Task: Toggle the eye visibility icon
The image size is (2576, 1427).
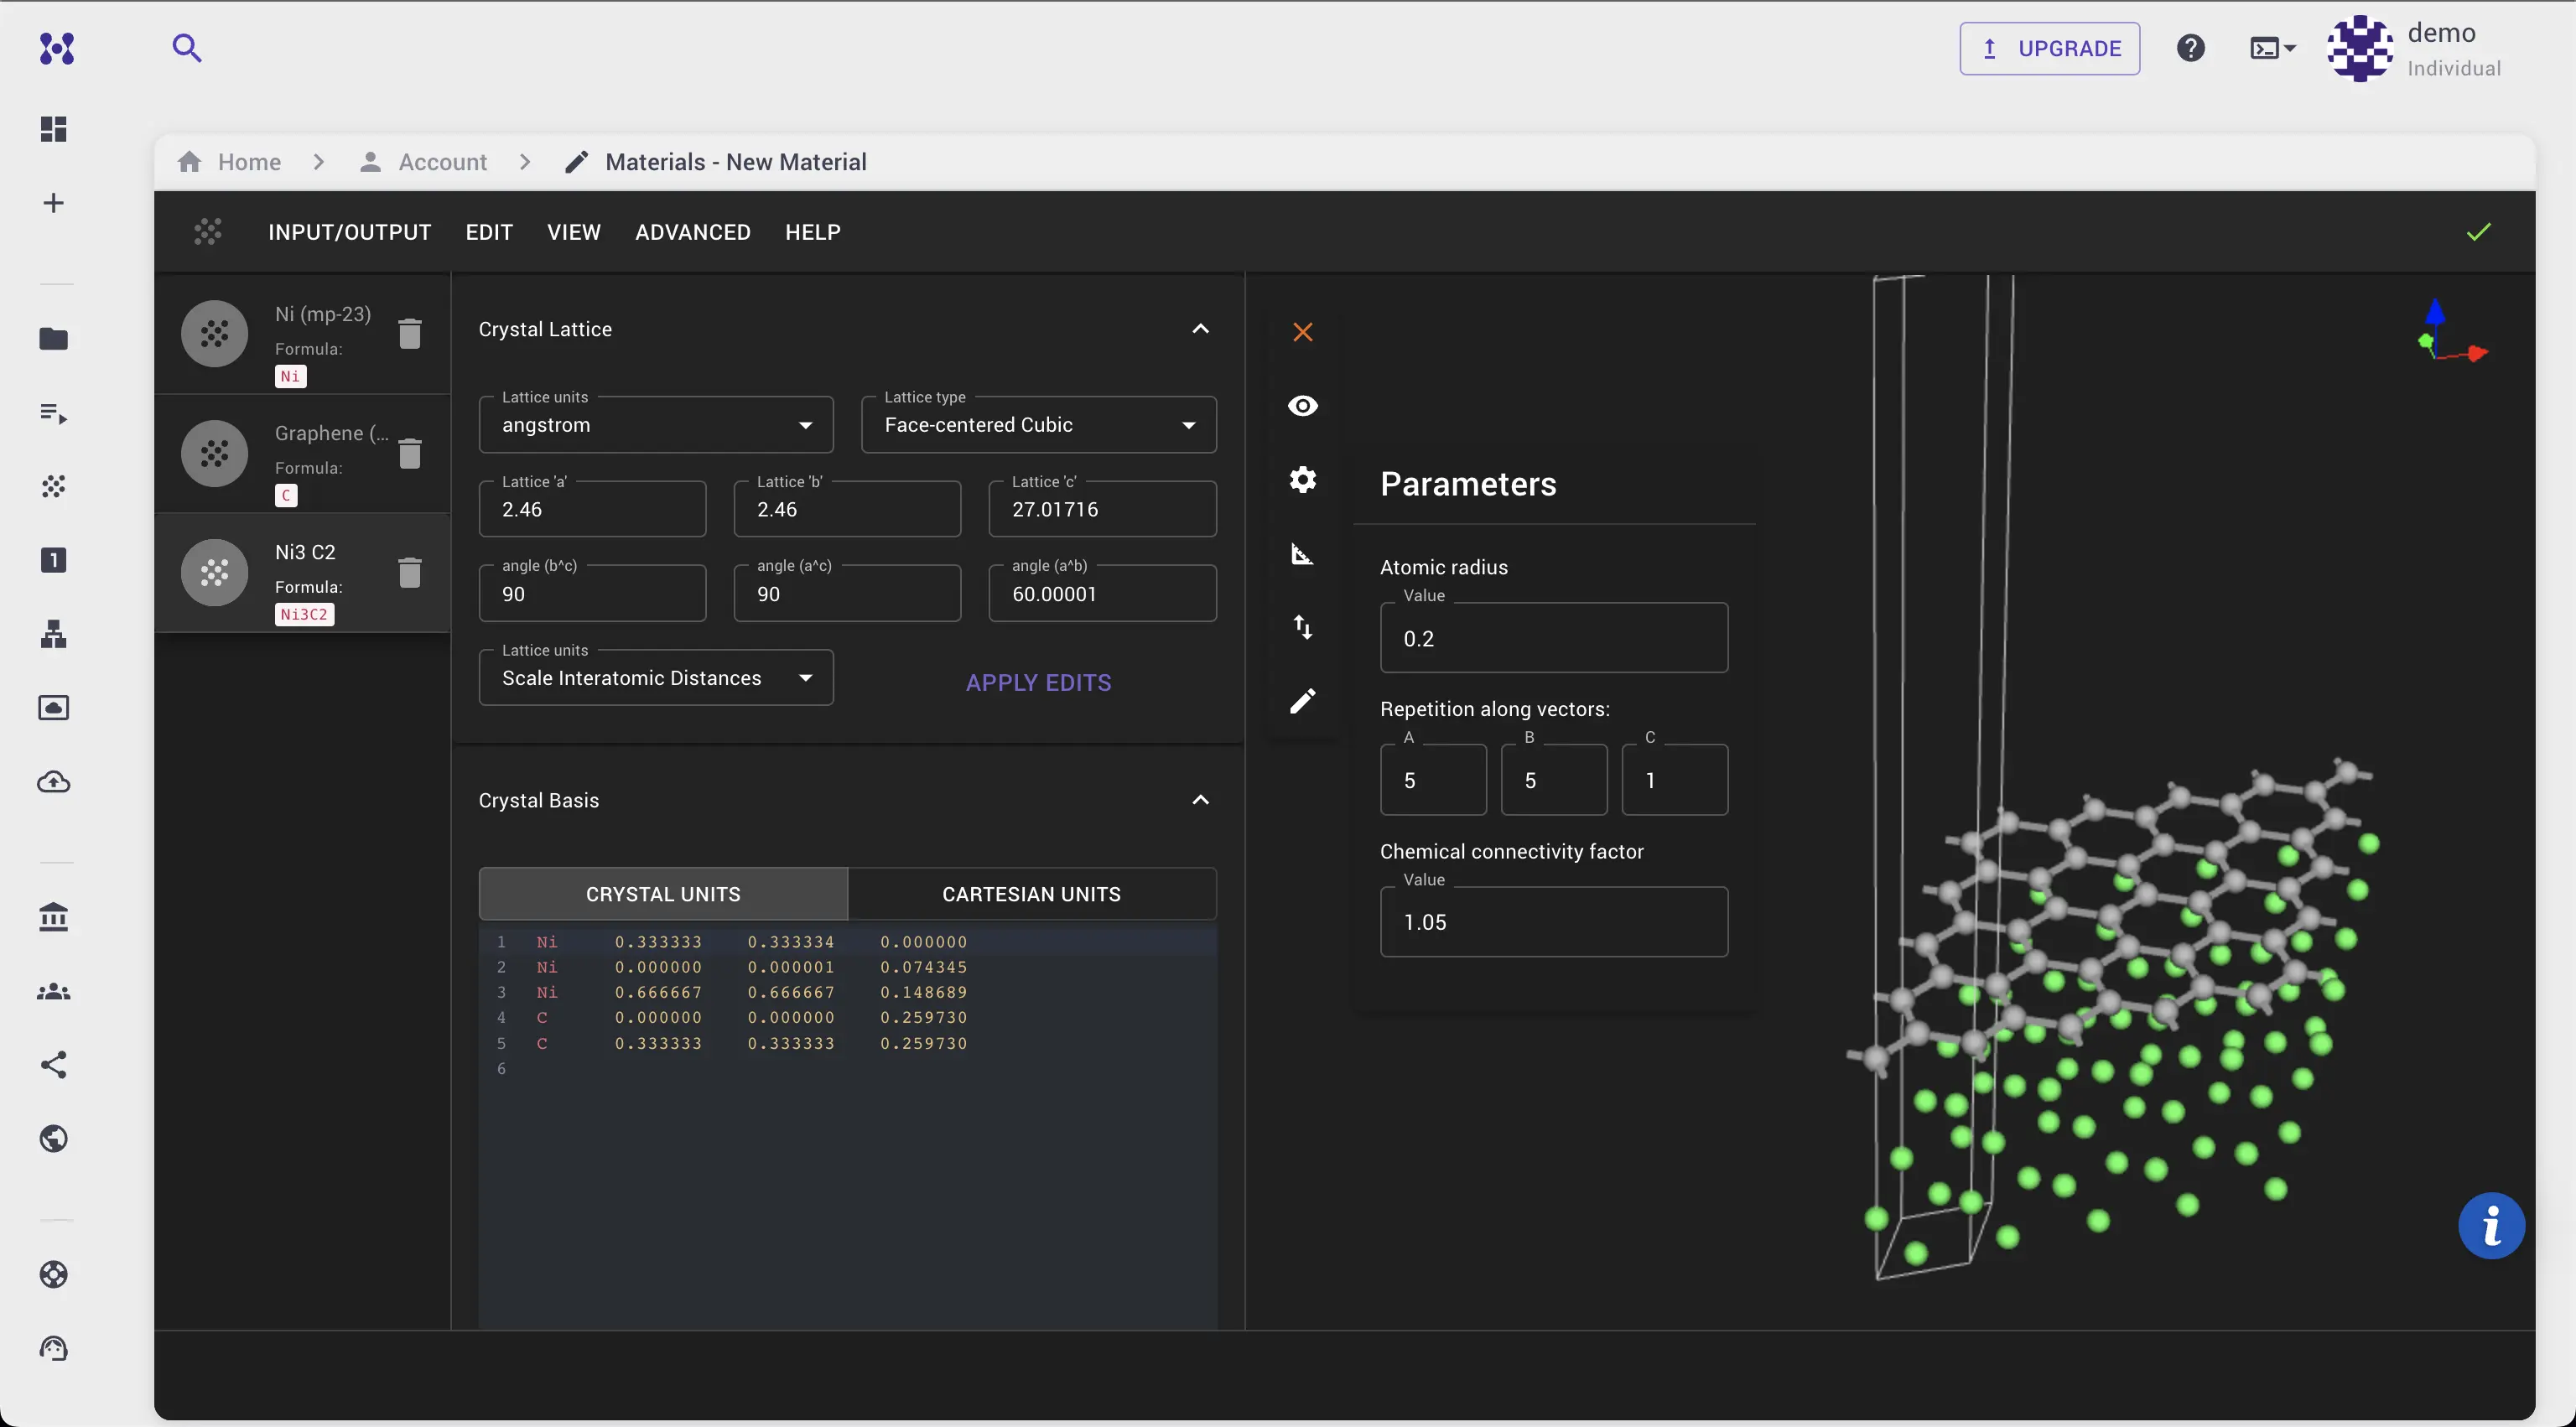Action: tap(1302, 406)
